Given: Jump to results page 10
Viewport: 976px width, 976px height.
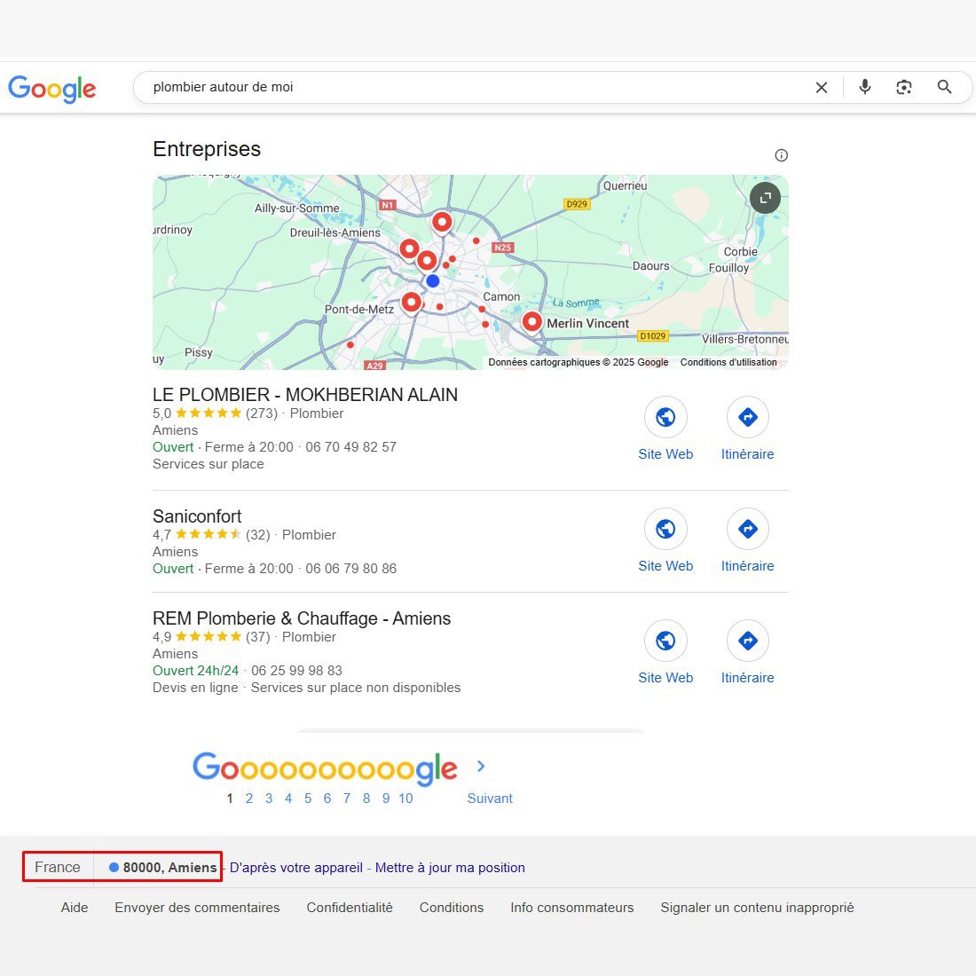Looking at the screenshot, I should [x=405, y=799].
